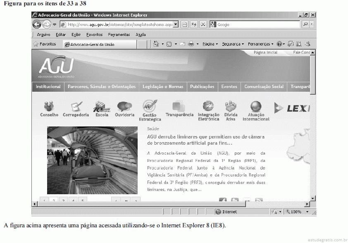348x243 pixels.
Task: Click the Conselho icon
Action: click(x=49, y=106)
